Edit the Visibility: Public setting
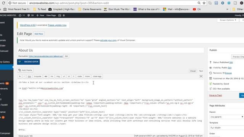Screen dimensions: 244x137 230,68
